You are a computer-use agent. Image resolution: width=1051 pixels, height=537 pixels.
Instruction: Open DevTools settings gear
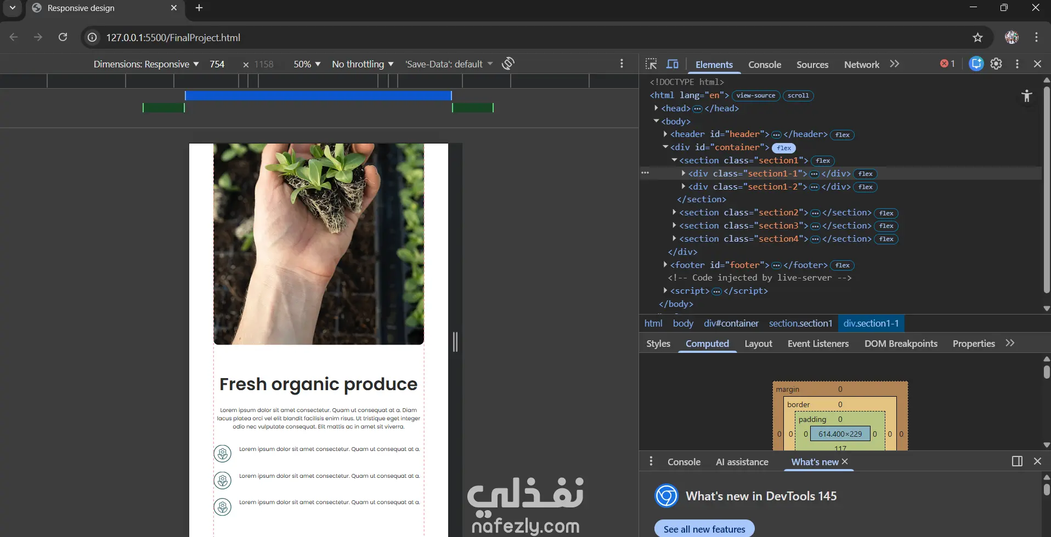click(x=996, y=64)
